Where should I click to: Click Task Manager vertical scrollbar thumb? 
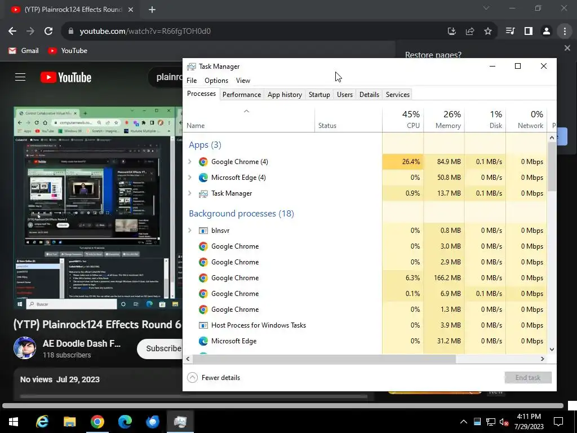(x=552, y=166)
